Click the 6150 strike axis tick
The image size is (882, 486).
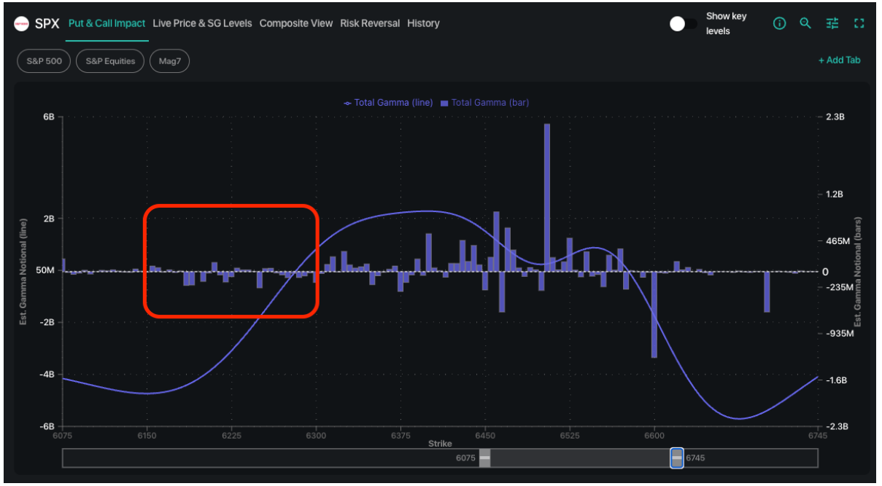click(147, 436)
